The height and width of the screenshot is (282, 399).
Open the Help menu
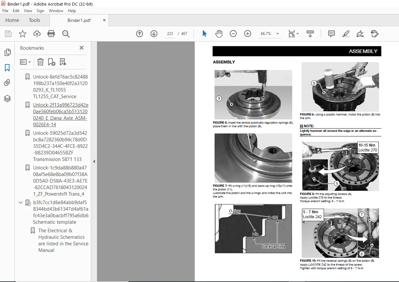click(x=72, y=11)
